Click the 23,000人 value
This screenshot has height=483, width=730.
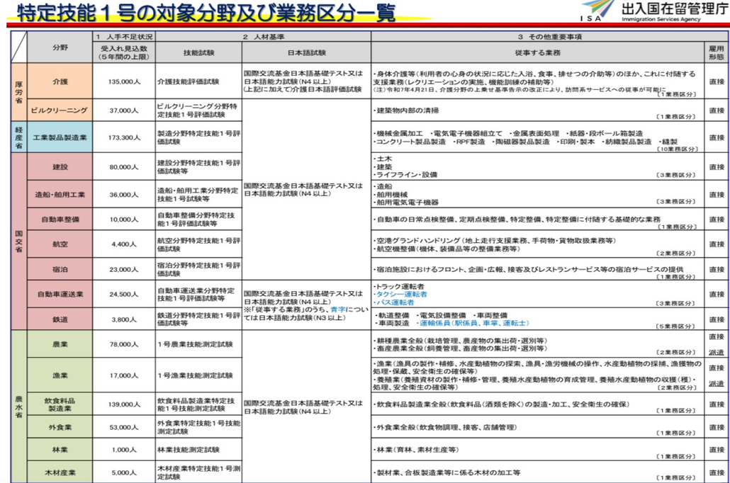point(124,269)
